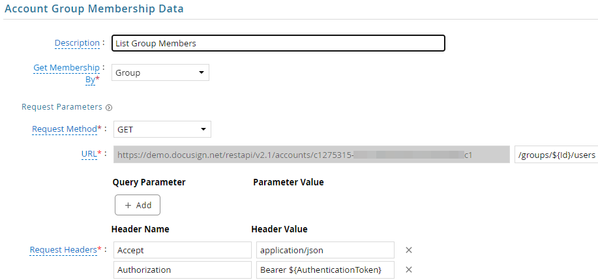The width and height of the screenshot is (598, 280).
Task: Select the greyed-out base URL field
Action: tap(312, 155)
